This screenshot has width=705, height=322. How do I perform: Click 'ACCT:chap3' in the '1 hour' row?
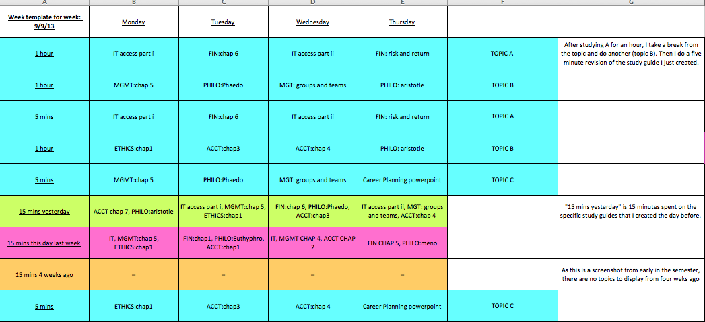(223, 148)
